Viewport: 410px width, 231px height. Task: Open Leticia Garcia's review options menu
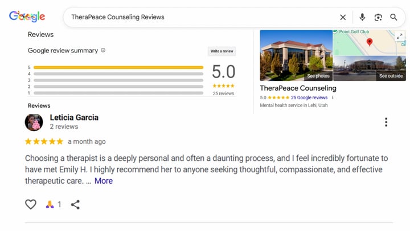tap(386, 122)
